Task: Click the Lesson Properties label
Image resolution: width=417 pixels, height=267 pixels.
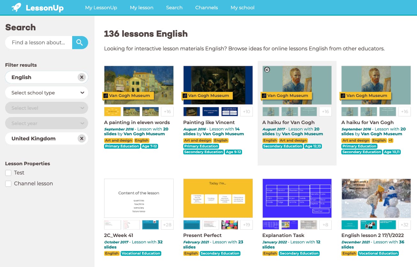Action: point(27,164)
